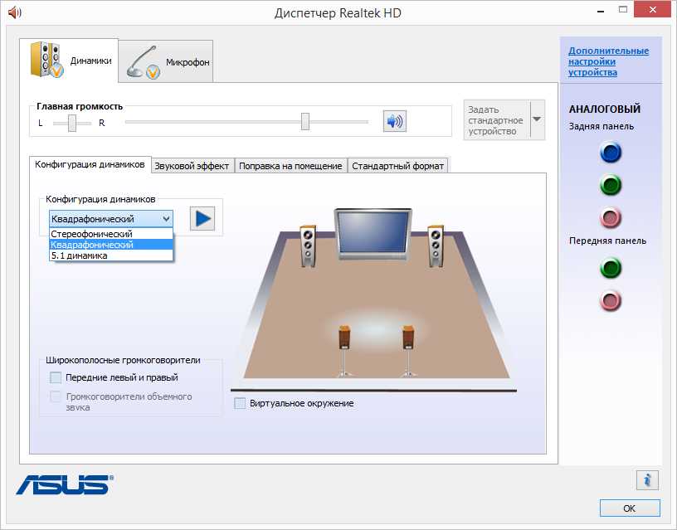The image size is (677, 530).
Task: Click the front left speaker in room
Action: tap(308, 246)
